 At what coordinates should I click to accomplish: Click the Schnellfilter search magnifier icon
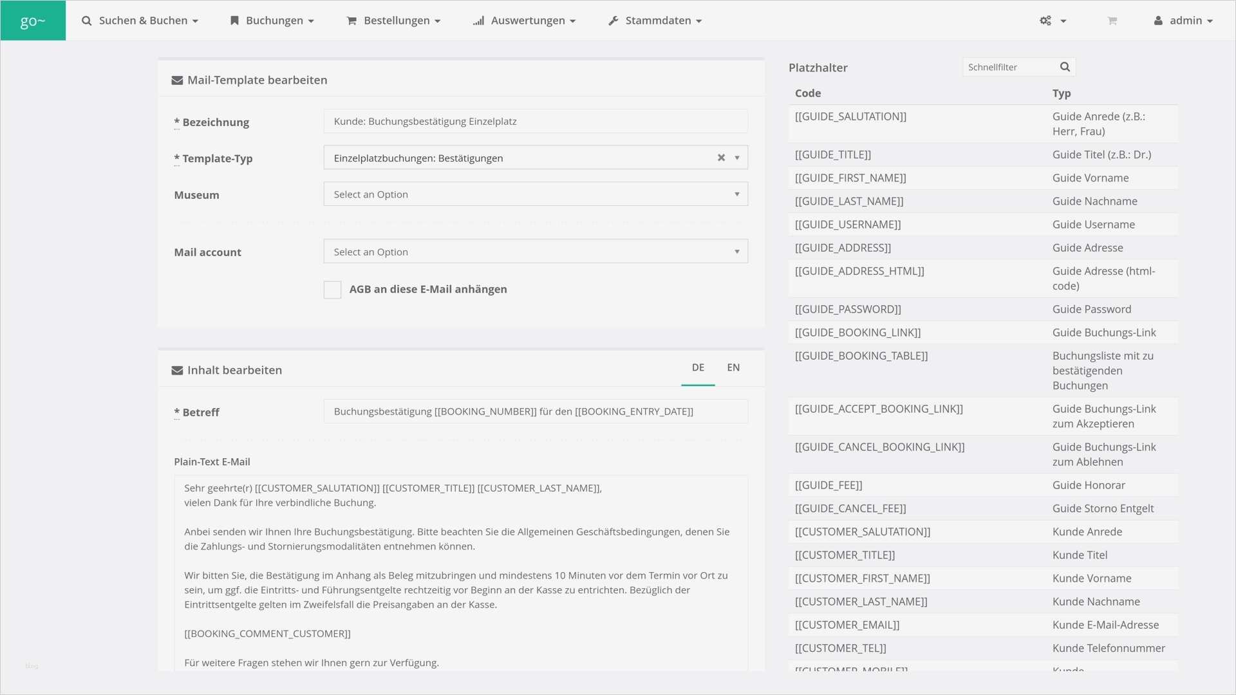pyautogui.click(x=1065, y=67)
